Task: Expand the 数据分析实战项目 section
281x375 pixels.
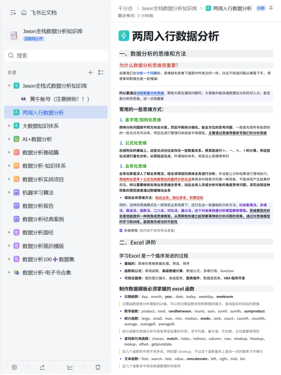Action: (9, 179)
